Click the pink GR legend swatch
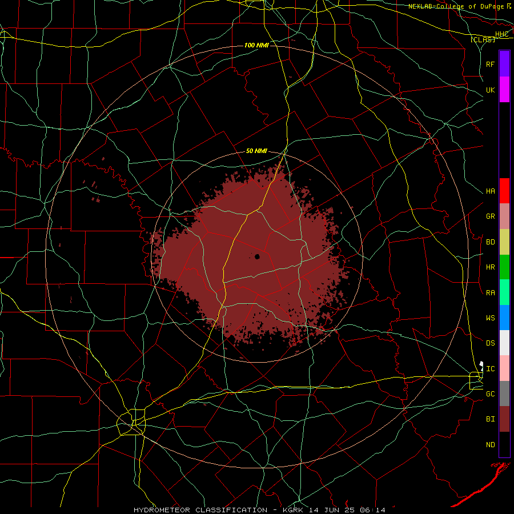The height and width of the screenshot is (514, 514). tap(504, 216)
